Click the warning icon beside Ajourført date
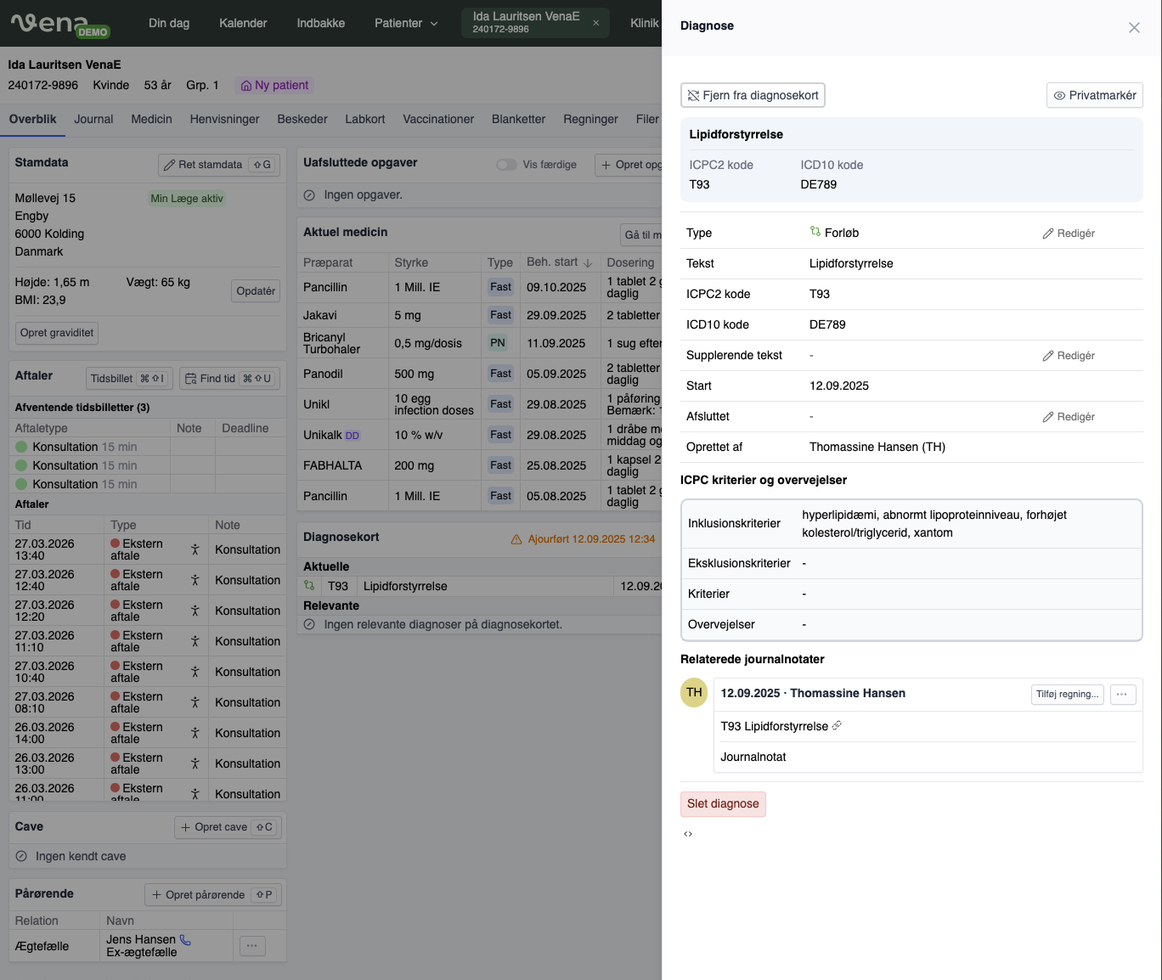The image size is (1162, 980). pyautogui.click(x=516, y=539)
